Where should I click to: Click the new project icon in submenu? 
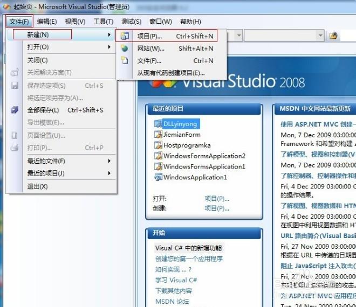click(125, 36)
